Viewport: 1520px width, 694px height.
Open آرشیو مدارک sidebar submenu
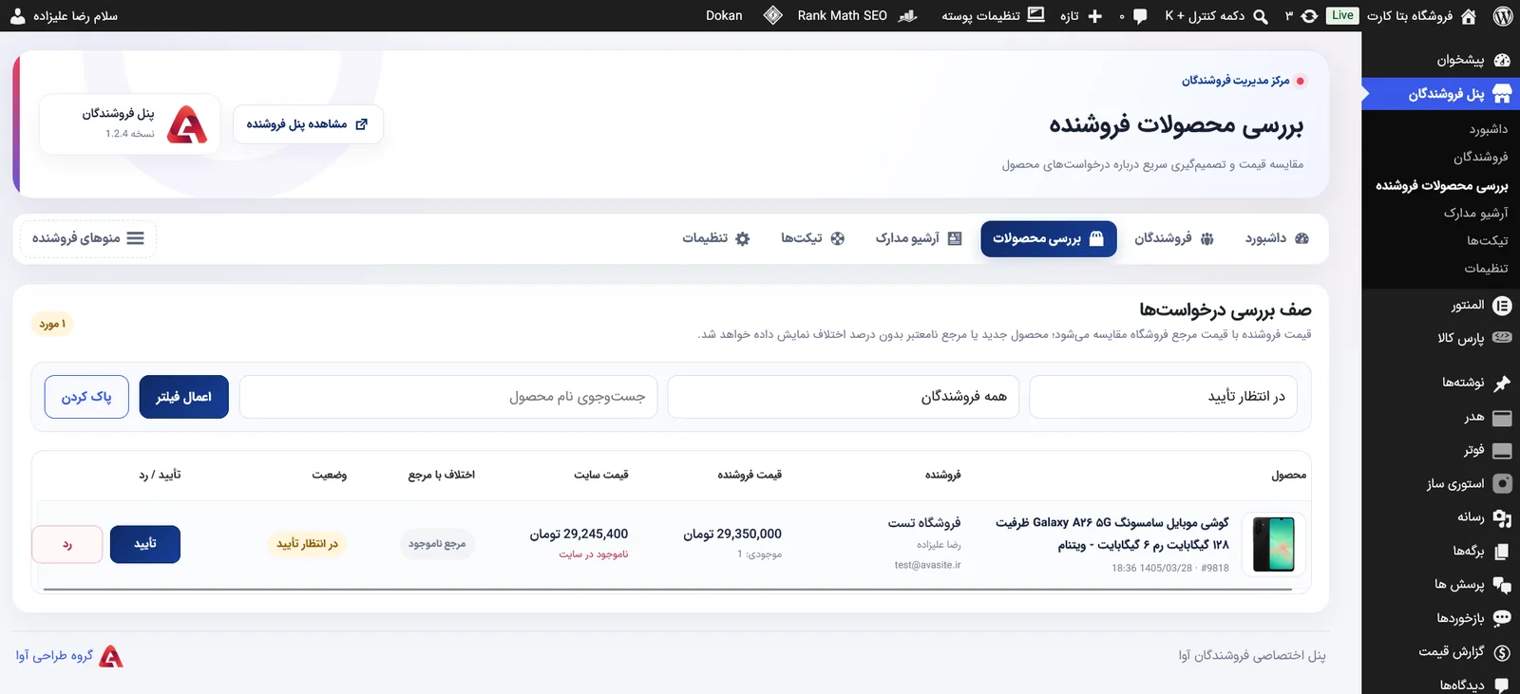(1475, 213)
